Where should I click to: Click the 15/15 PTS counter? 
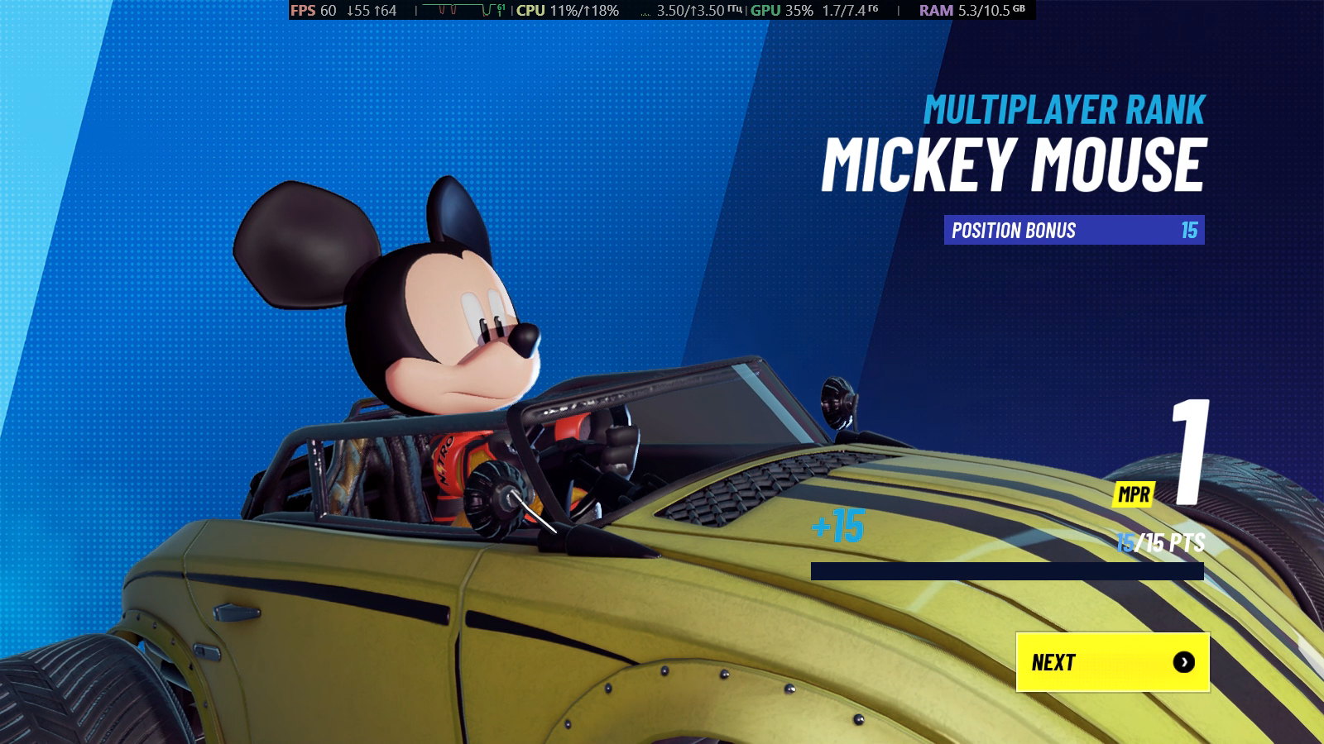(1160, 542)
